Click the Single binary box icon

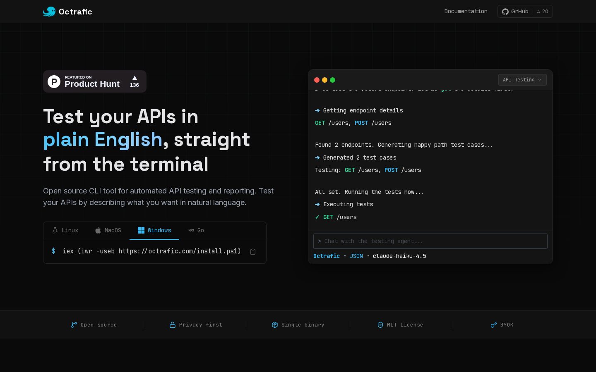point(275,325)
